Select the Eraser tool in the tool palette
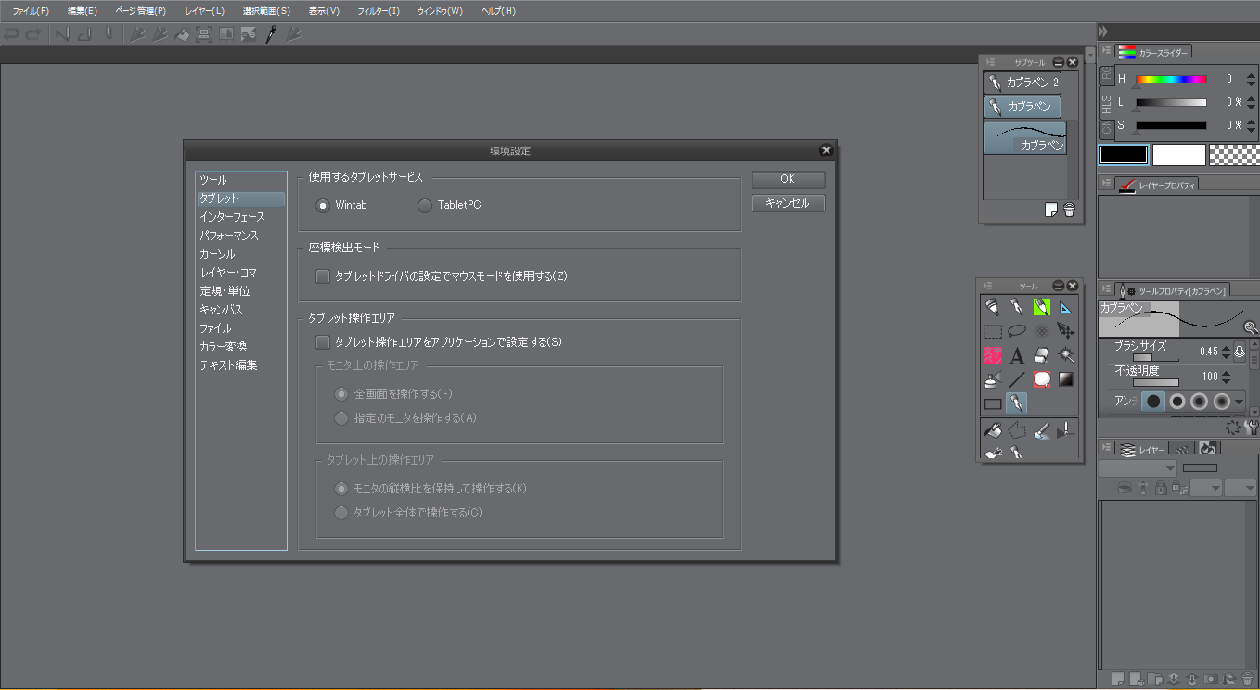The height and width of the screenshot is (690, 1260). pyautogui.click(x=1041, y=355)
